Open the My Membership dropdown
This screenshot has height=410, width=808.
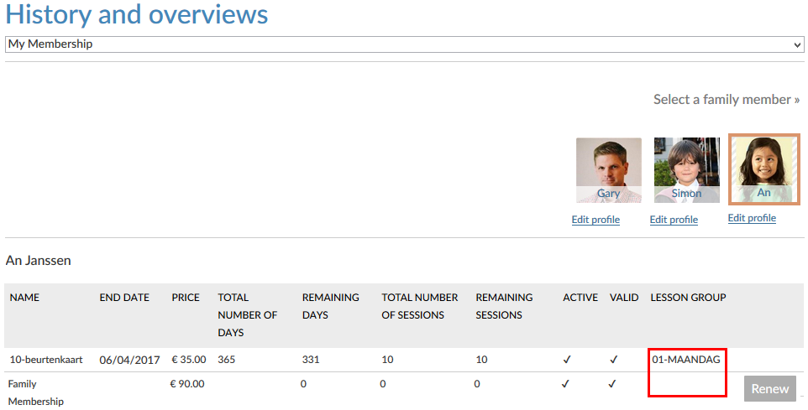[x=404, y=44]
